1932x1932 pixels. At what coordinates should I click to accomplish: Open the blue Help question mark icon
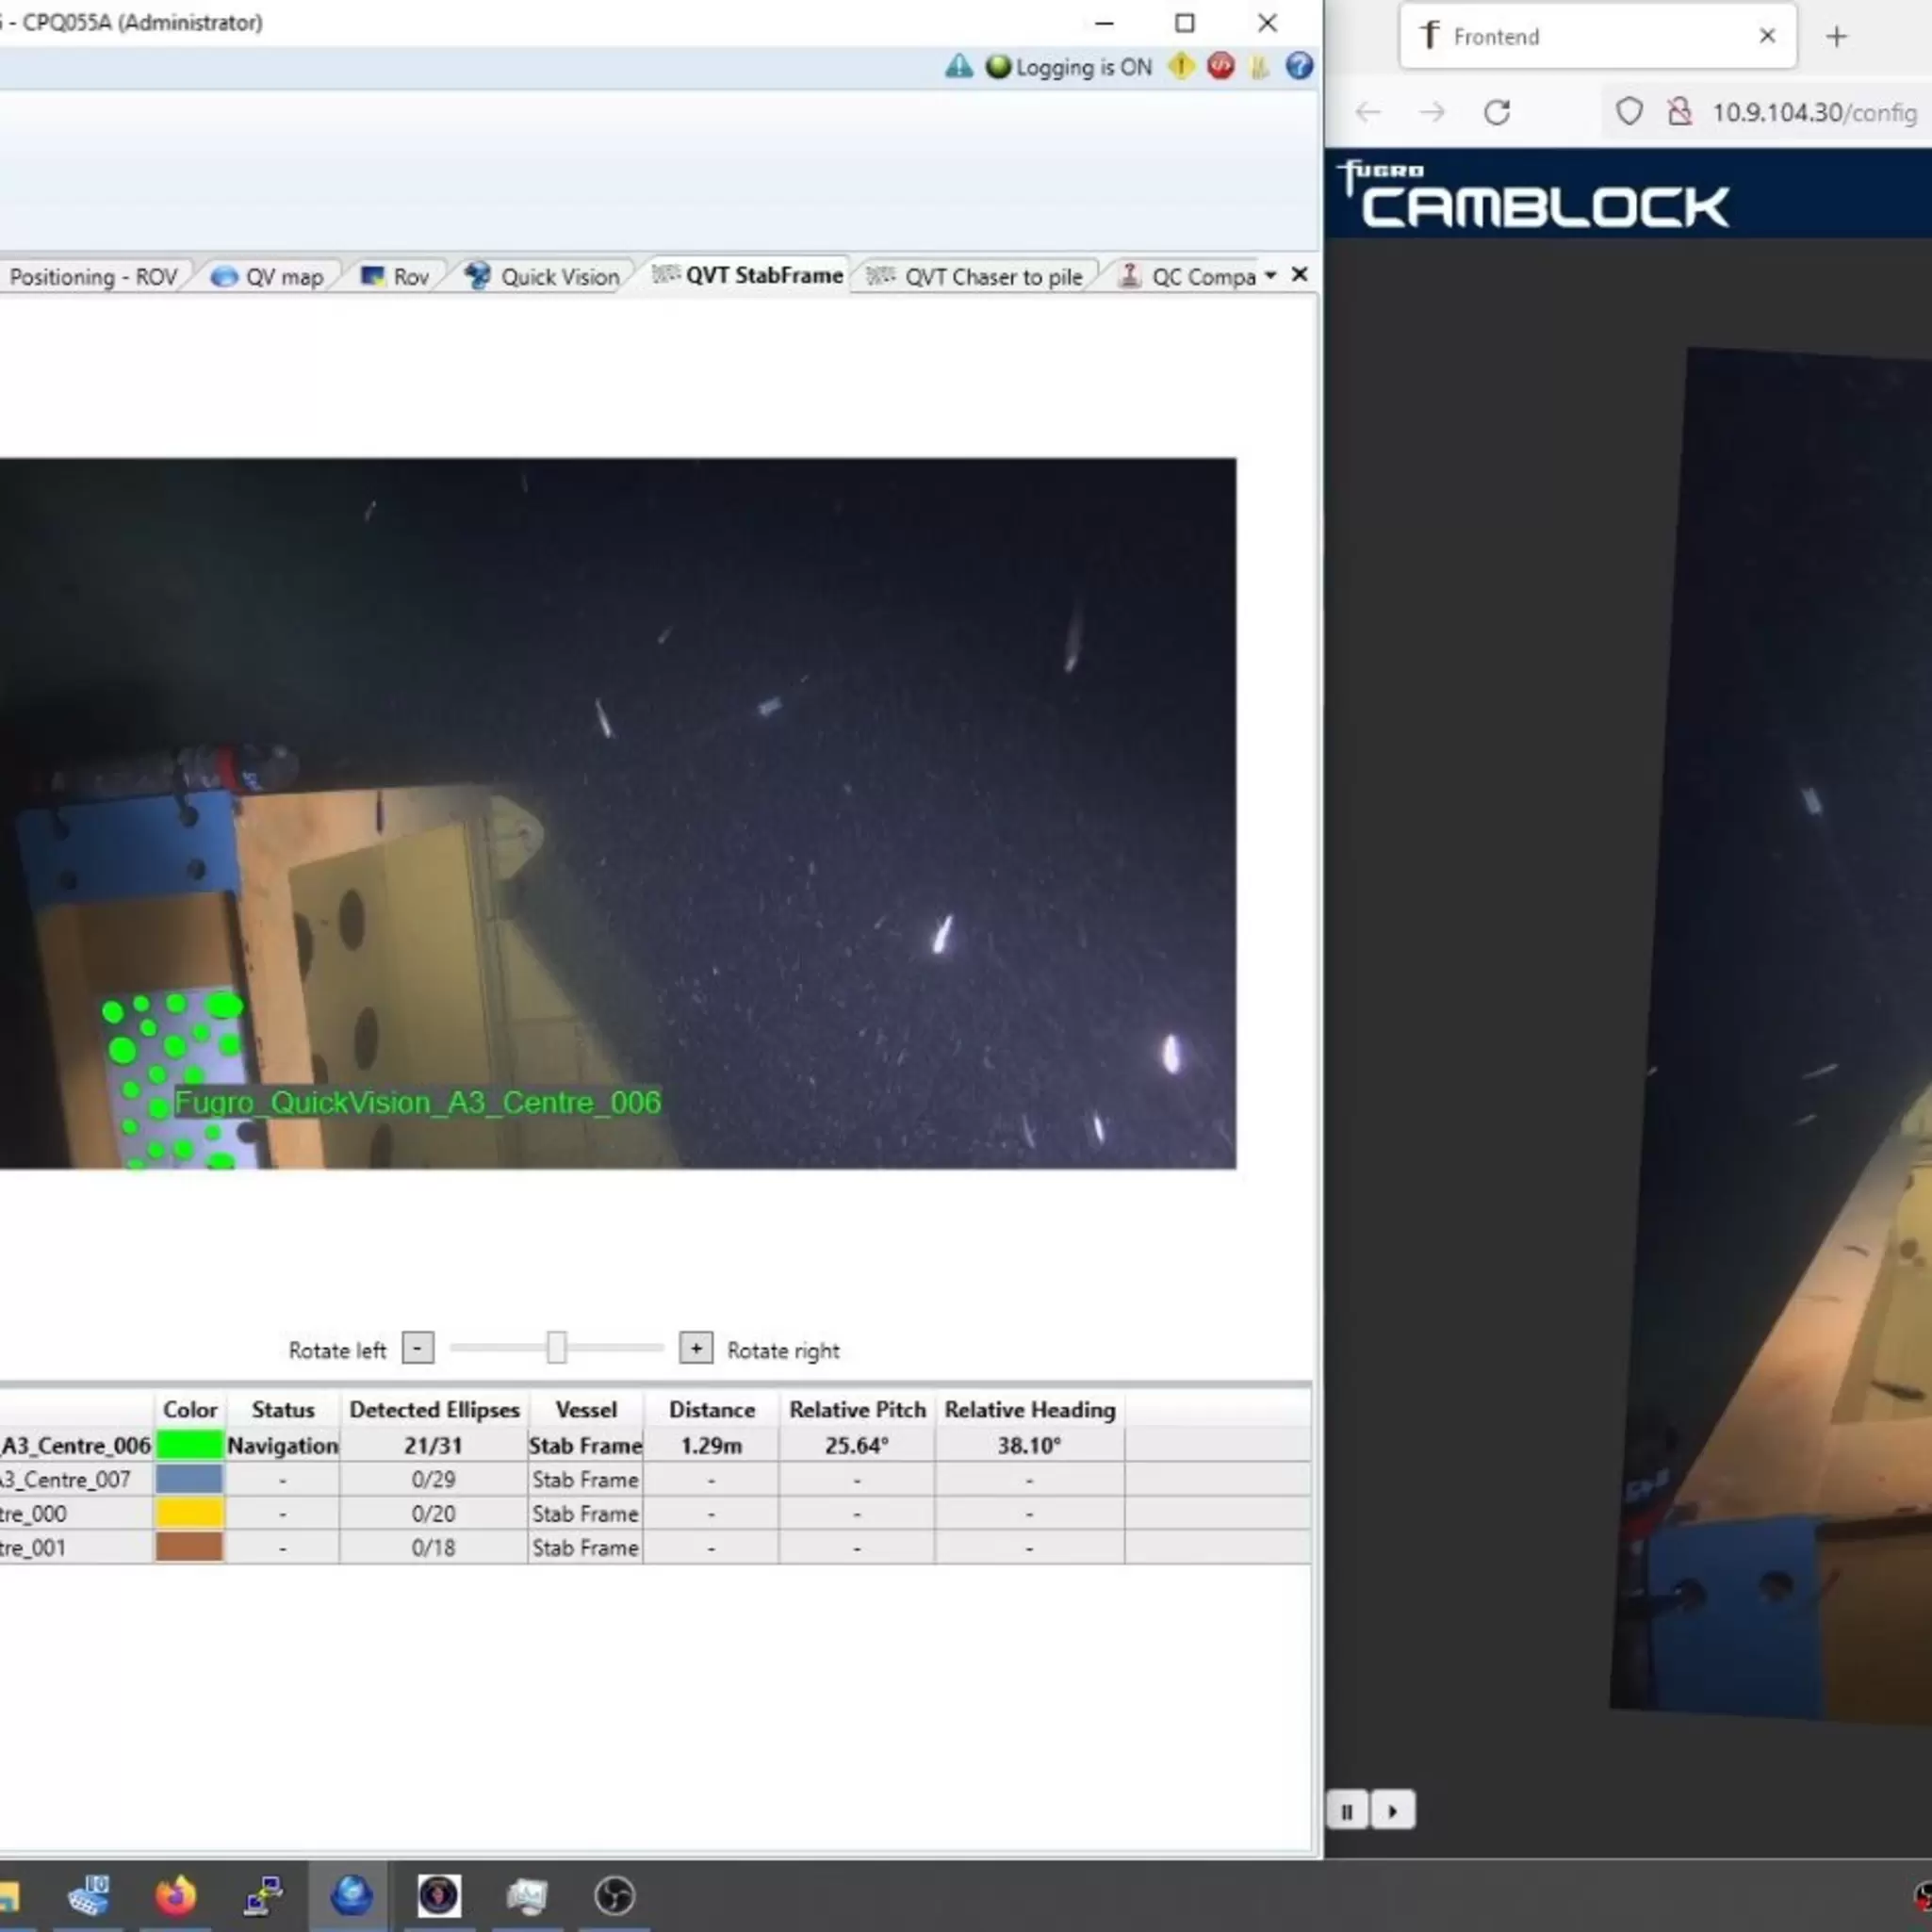point(1299,67)
